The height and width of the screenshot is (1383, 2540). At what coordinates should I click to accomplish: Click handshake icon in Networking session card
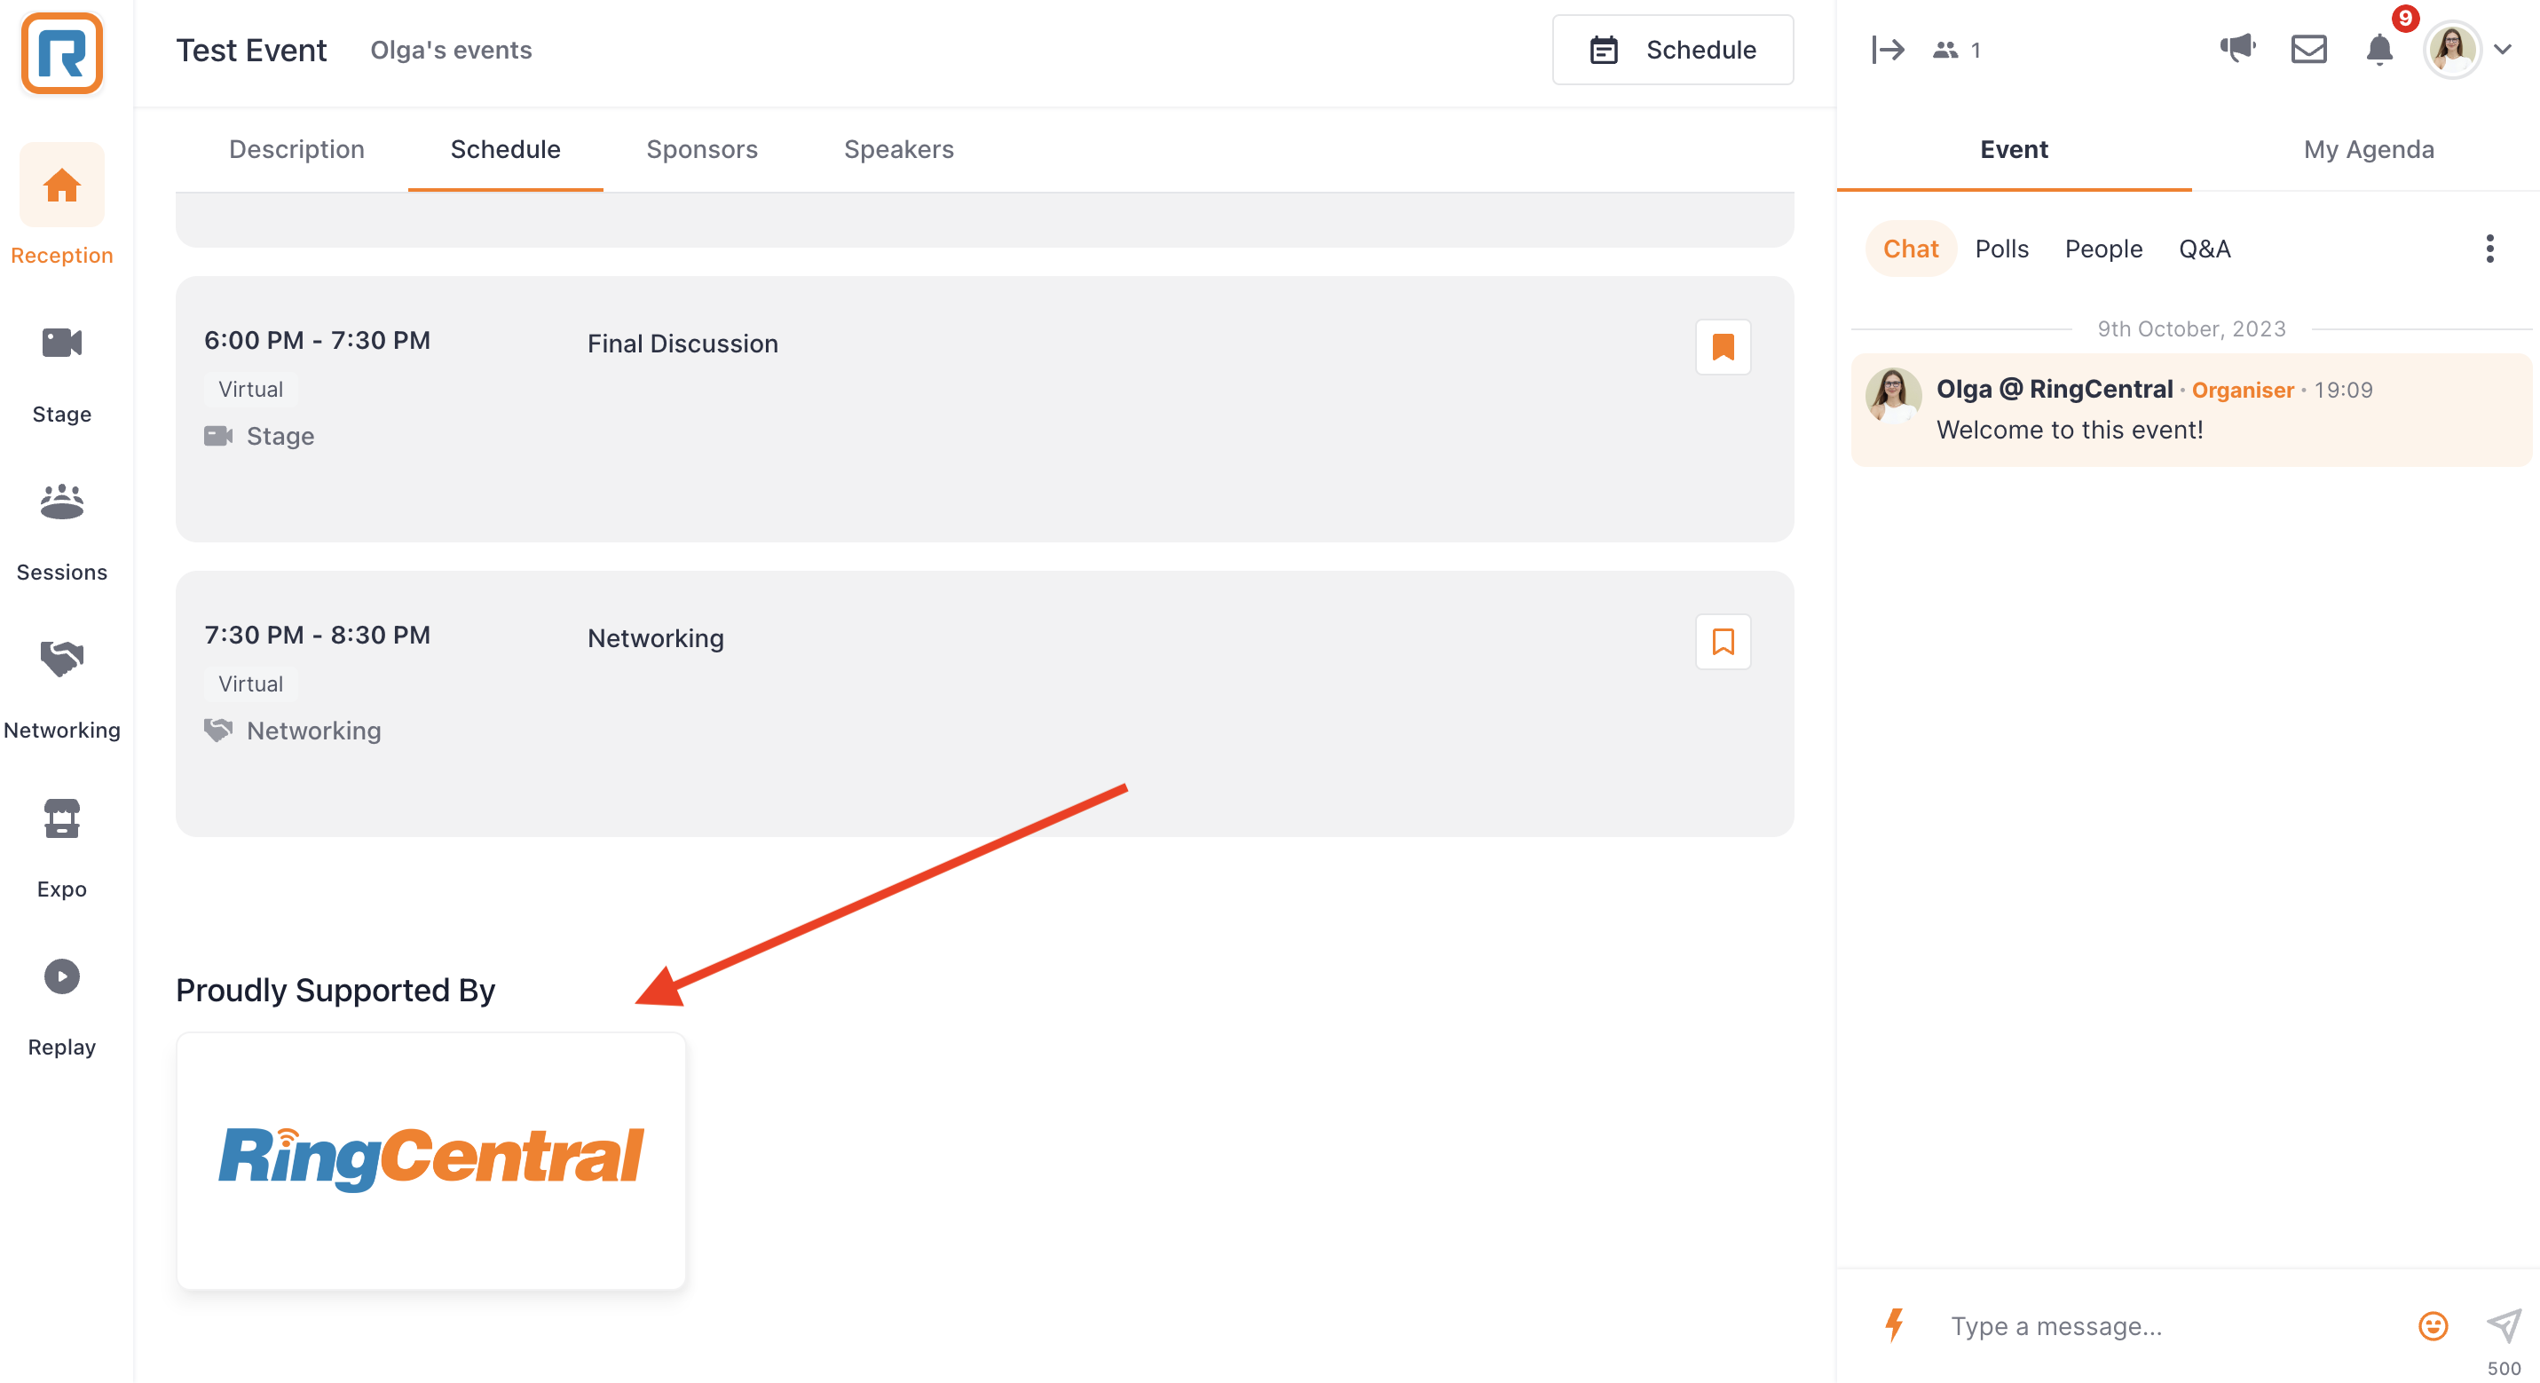[x=218, y=730]
